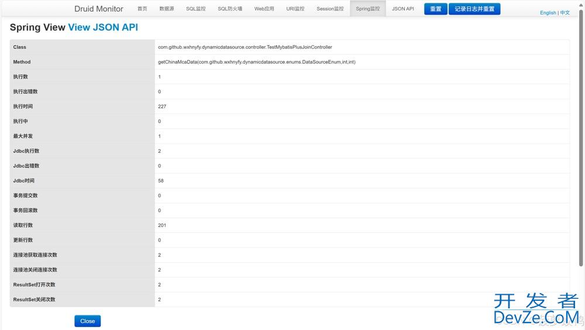Click the 记录日志并重置 button

[x=474, y=9]
